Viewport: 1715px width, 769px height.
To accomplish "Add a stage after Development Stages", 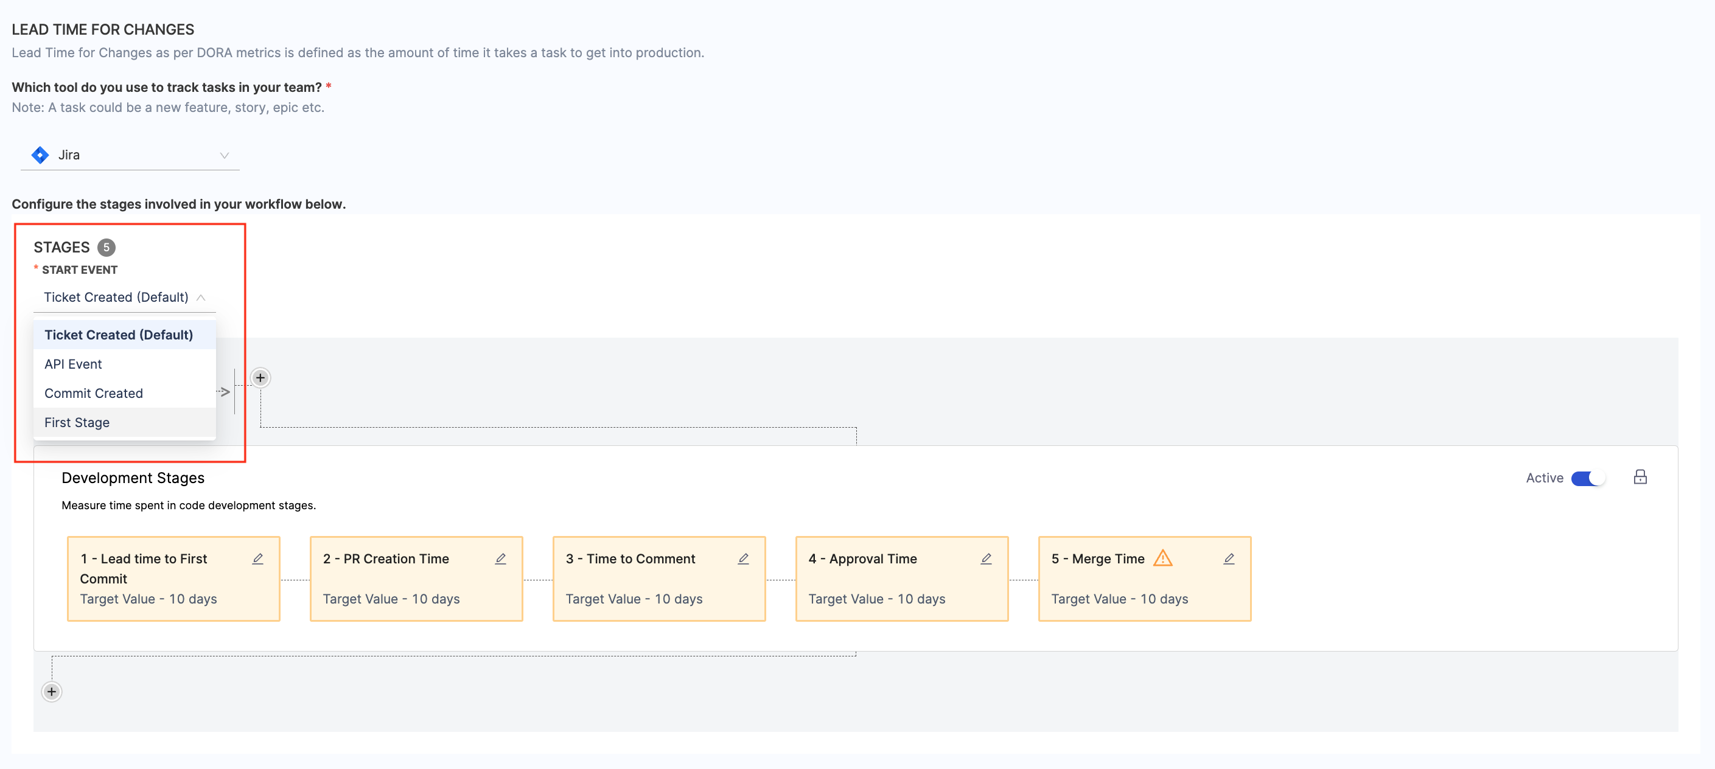I will (x=51, y=691).
